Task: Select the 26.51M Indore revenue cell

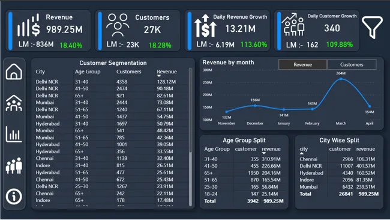Action: point(165,165)
